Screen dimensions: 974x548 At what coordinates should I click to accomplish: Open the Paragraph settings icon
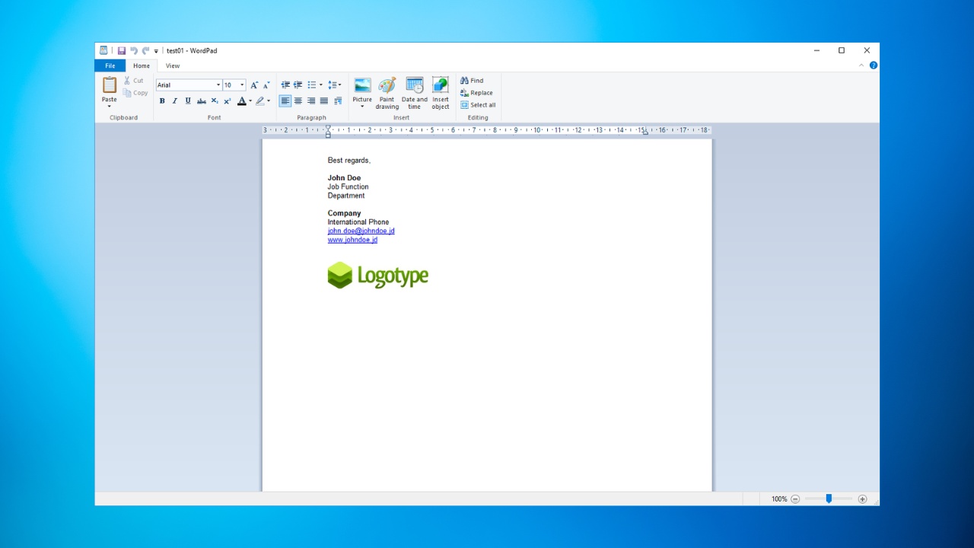[338, 101]
